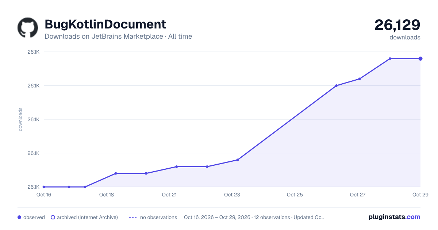
Task: Click the data point above the Oct 23 label
Action: click(x=238, y=160)
